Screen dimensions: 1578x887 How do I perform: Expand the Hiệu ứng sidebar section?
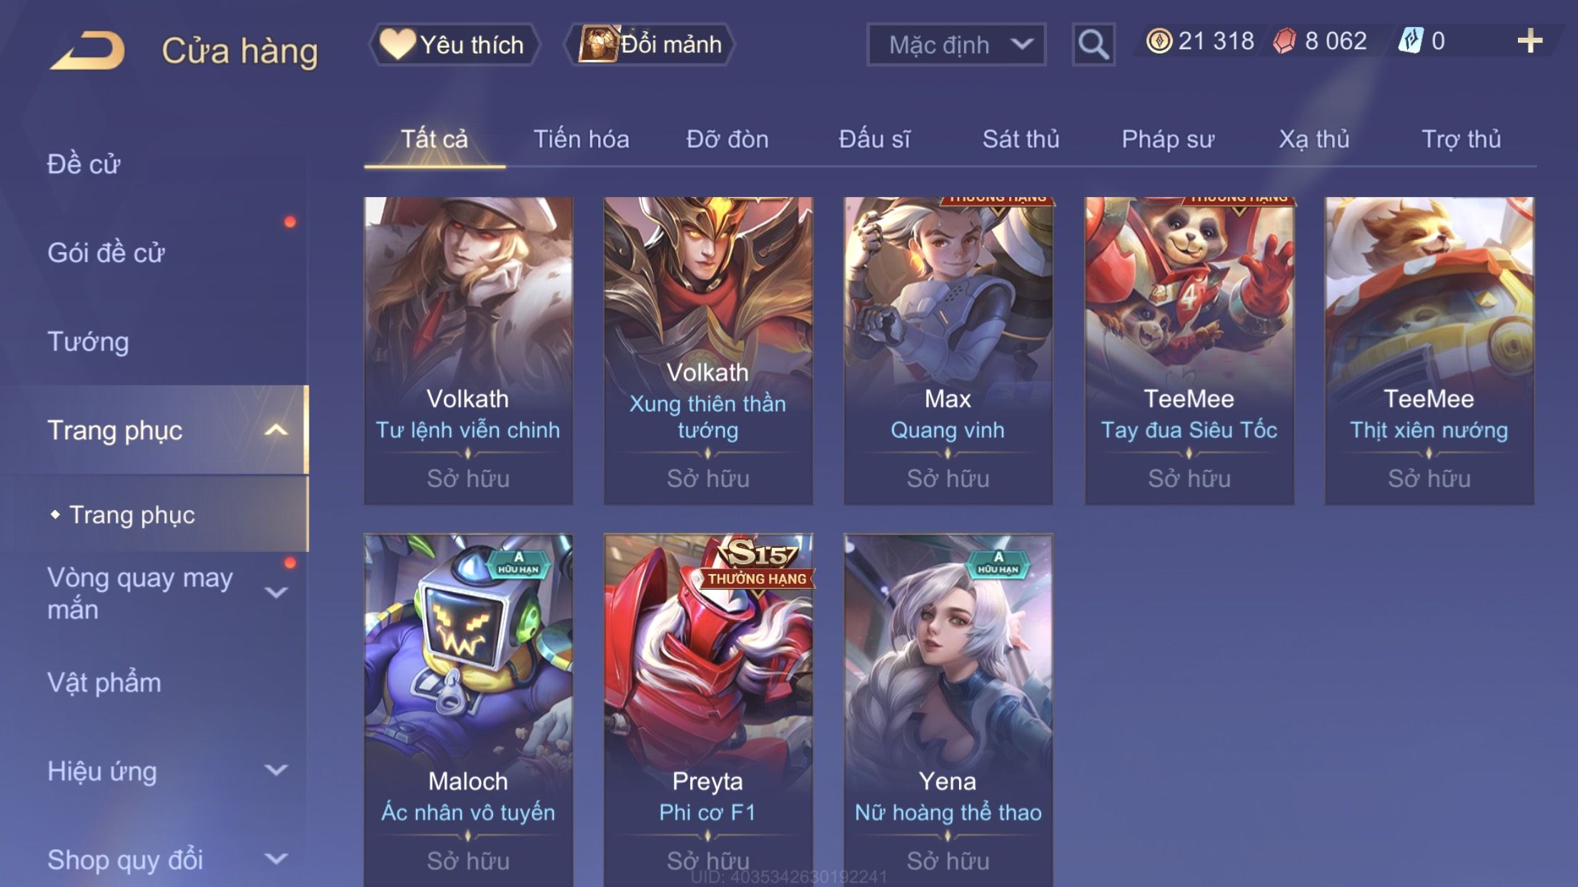point(277,770)
